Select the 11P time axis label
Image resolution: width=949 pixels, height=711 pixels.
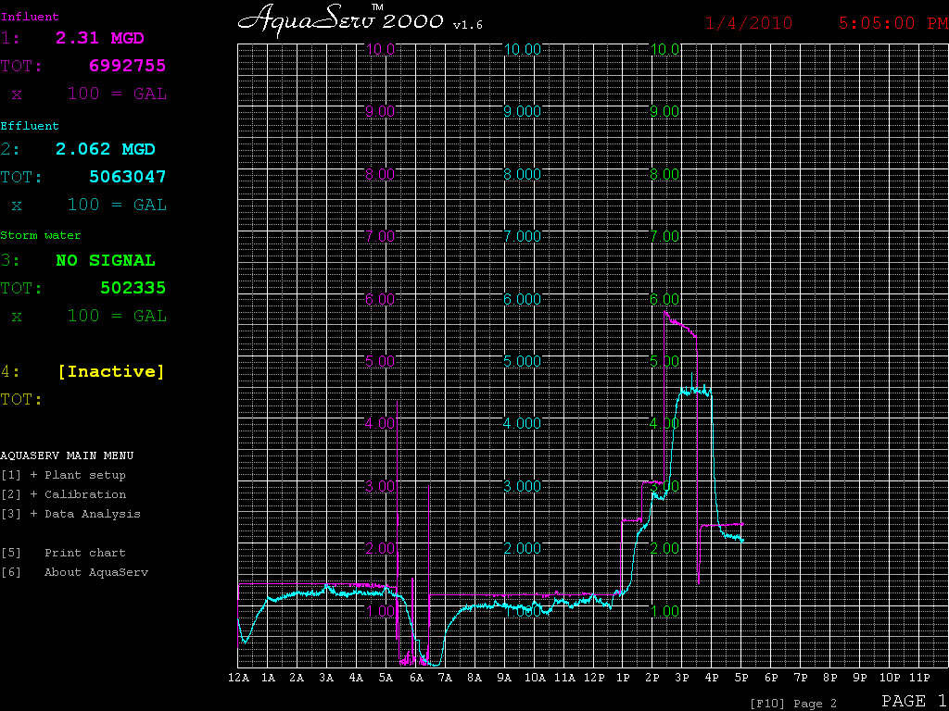919,678
